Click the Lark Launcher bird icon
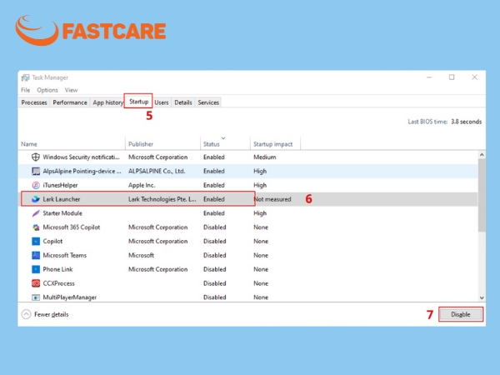Screen dimensions: 500x375 pos(36,199)
